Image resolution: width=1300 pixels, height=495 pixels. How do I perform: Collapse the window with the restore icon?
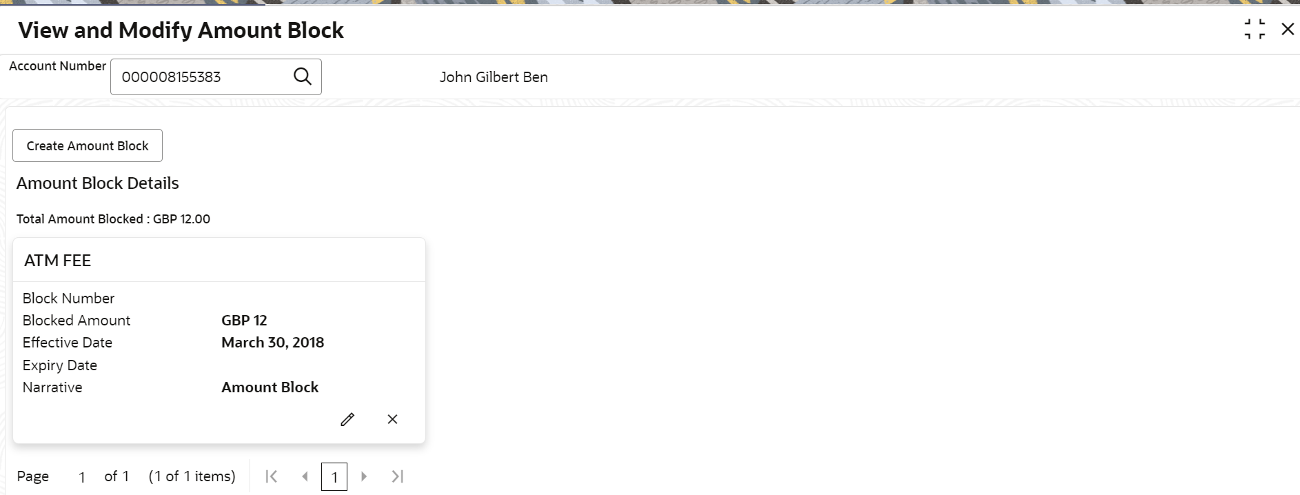point(1255,30)
